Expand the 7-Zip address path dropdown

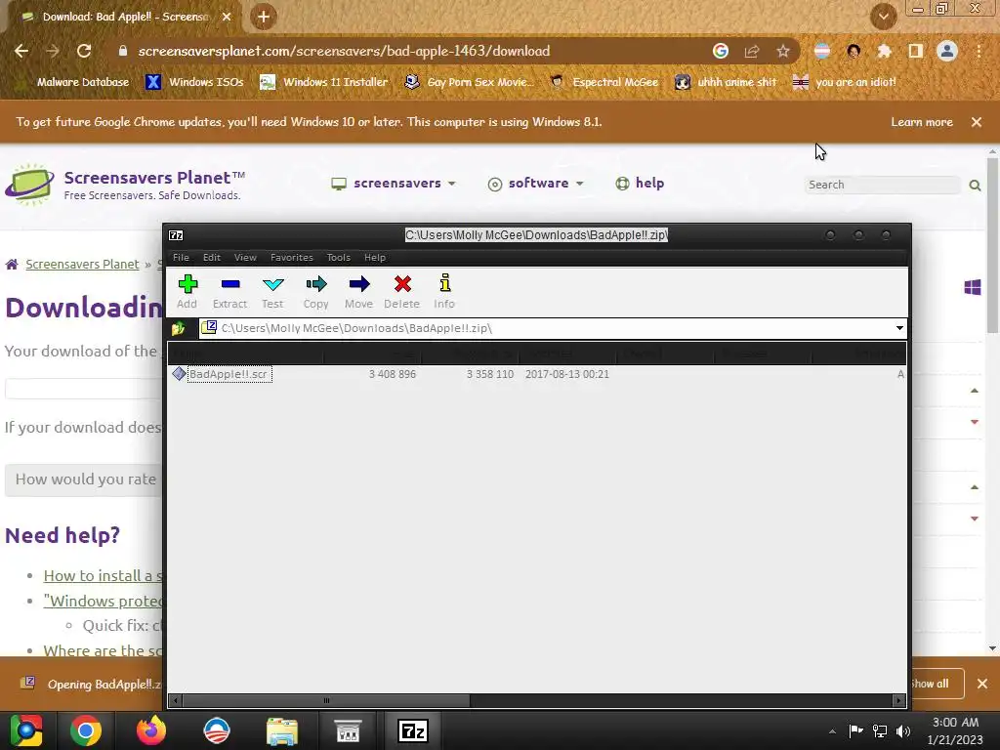[899, 328]
